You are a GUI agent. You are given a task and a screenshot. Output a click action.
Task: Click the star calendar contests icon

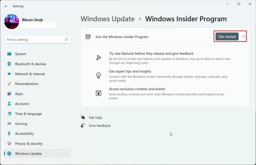[98, 93]
